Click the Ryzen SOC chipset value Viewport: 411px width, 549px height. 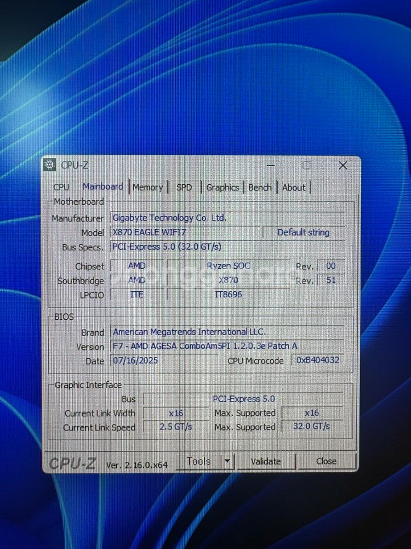[x=228, y=266]
